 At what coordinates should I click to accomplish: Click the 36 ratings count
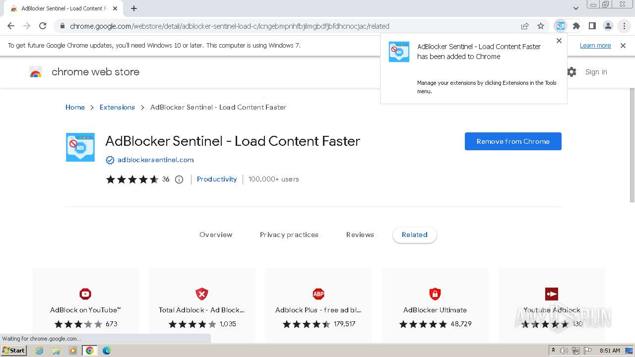(x=166, y=179)
